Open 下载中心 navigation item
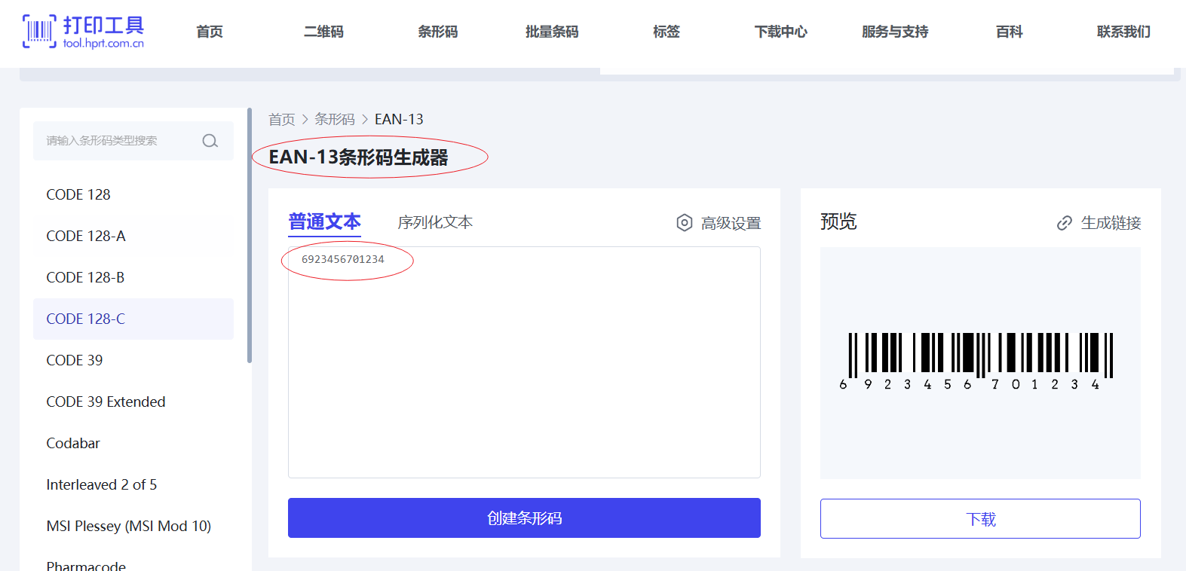 click(781, 32)
